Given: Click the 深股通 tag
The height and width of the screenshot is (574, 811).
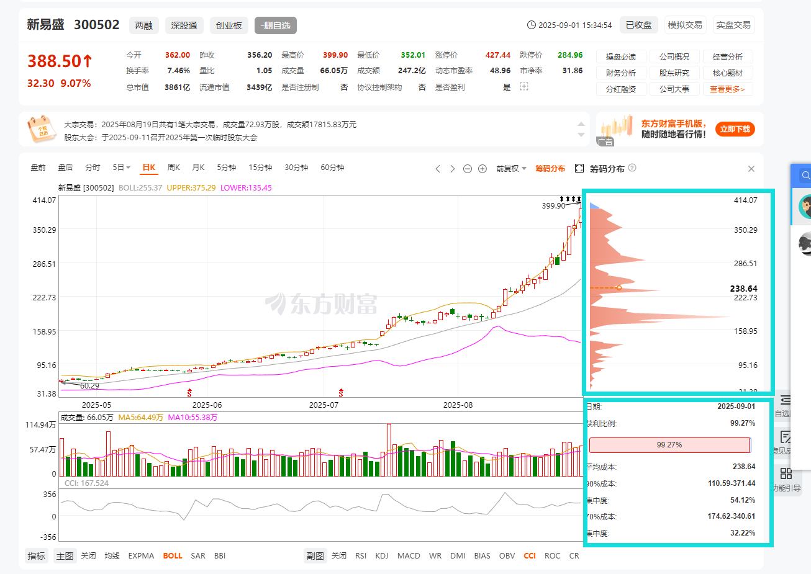Looking at the screenshot, I should pyautogui.click(x=184, y=25).
